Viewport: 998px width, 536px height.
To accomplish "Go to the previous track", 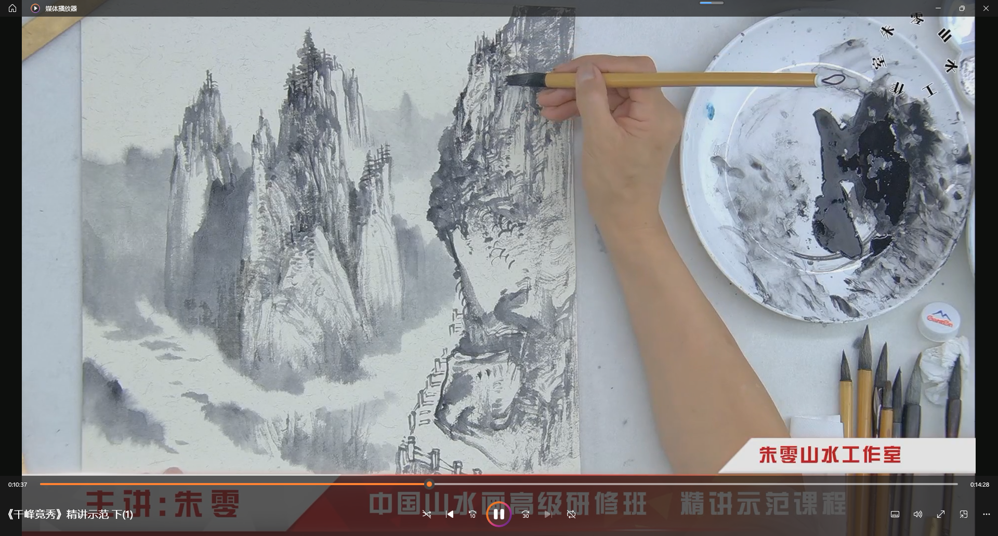I will click(x=450, y=514).
